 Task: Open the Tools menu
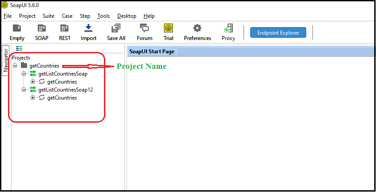104,16
